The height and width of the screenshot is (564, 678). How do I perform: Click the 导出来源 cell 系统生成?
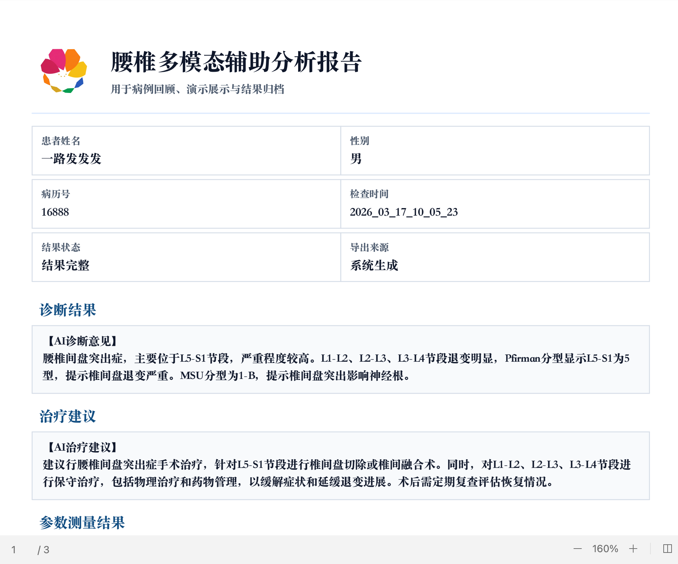(374, 266)
